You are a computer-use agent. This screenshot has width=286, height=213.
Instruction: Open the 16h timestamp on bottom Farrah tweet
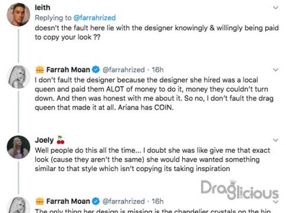coord(157,201)
